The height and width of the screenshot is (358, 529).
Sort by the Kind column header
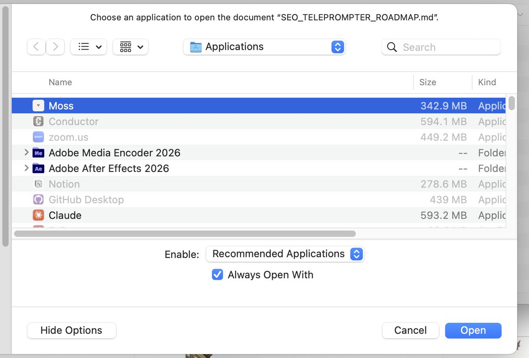(x=487, y=82)
